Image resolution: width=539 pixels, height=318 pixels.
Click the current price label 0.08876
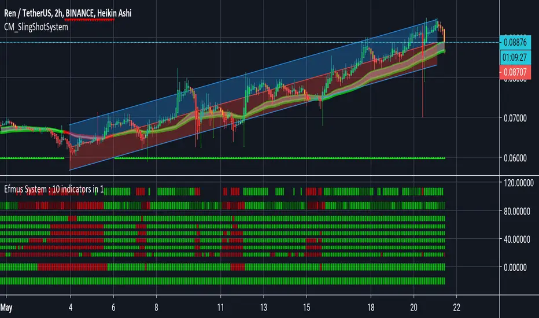(515, 42)
